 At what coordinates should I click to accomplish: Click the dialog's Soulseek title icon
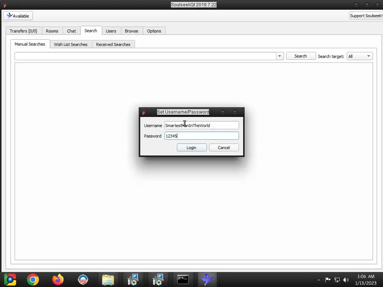144,112
